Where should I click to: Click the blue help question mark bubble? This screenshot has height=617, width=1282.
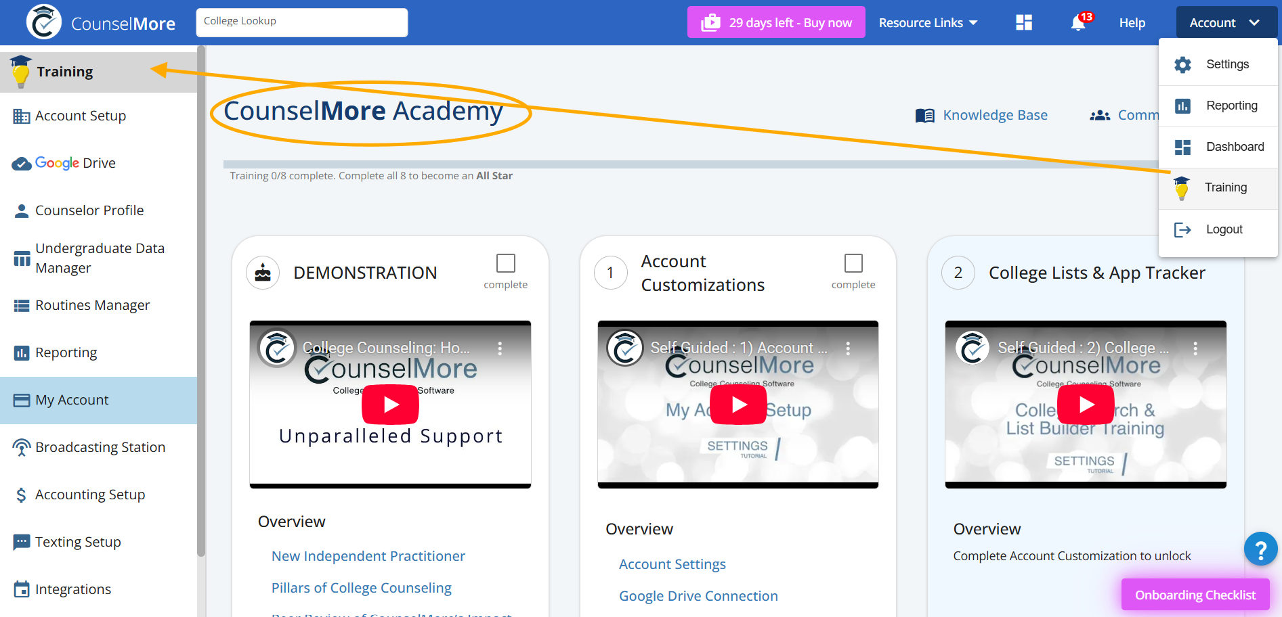pyautogui.click(x=1260, y=549)
